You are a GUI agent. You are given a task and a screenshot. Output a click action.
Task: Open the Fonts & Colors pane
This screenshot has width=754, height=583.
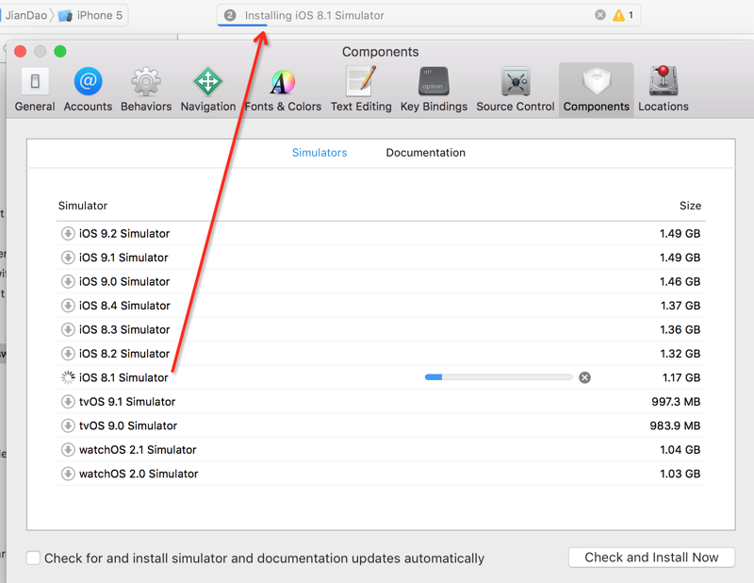click(283, 90)
